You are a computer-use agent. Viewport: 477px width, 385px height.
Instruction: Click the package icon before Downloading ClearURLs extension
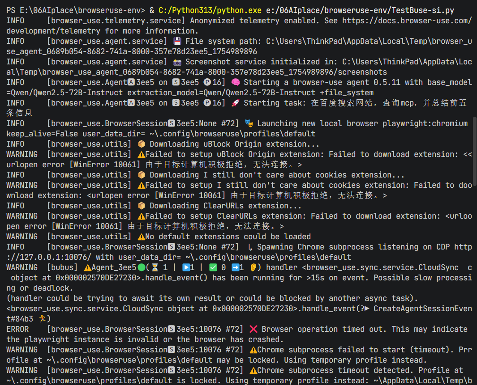[142, 206]
